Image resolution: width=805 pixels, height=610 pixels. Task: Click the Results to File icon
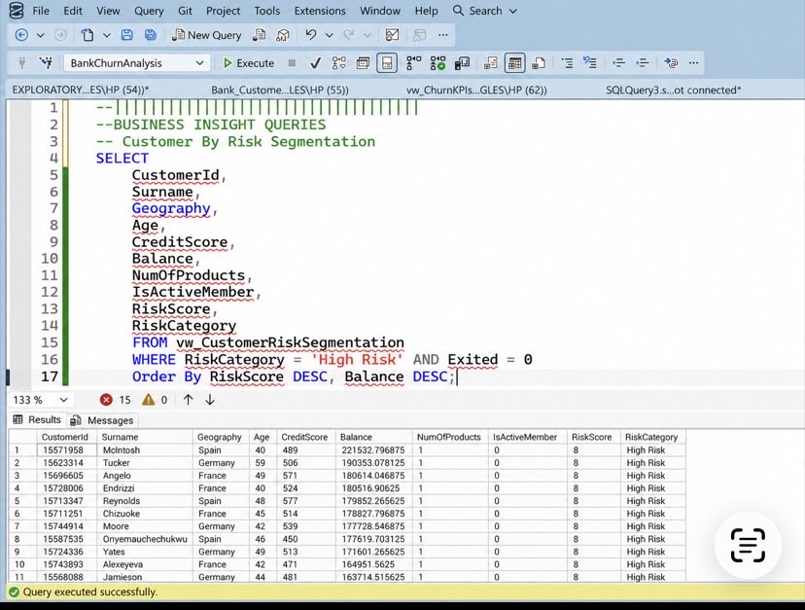pyautogui.click(x=538, y=63)
